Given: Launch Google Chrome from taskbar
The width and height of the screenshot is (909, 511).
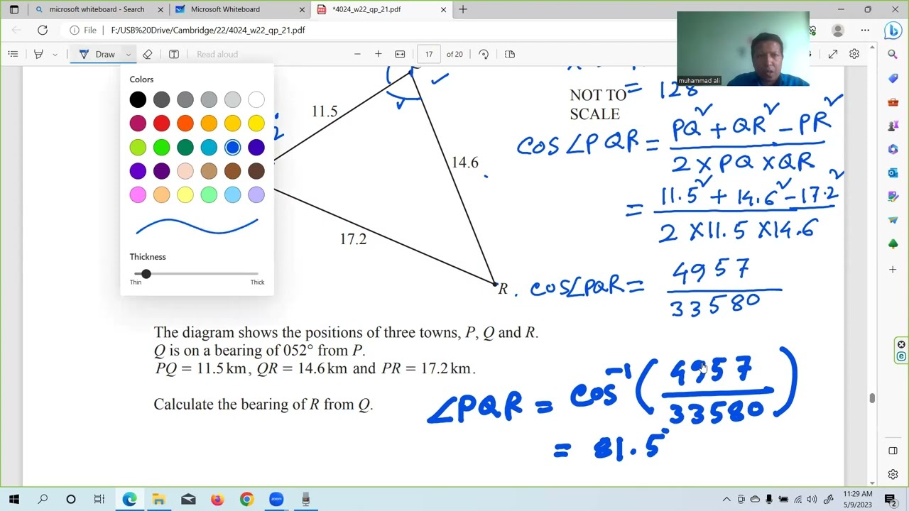Looking at the screenshot, I should [x=246, y=500].
